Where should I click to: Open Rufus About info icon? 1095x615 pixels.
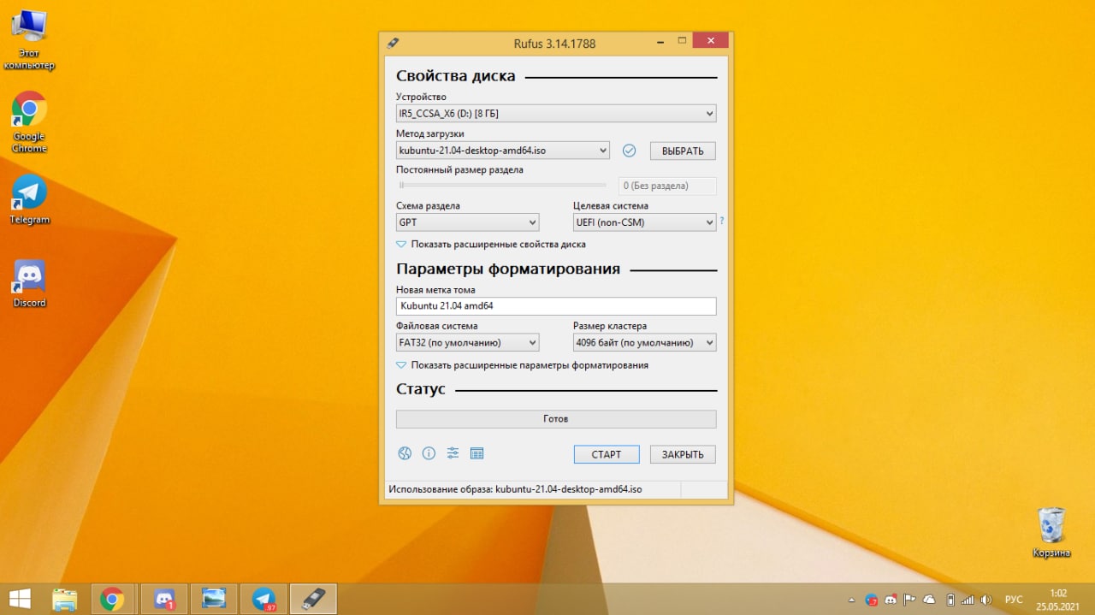429,453
